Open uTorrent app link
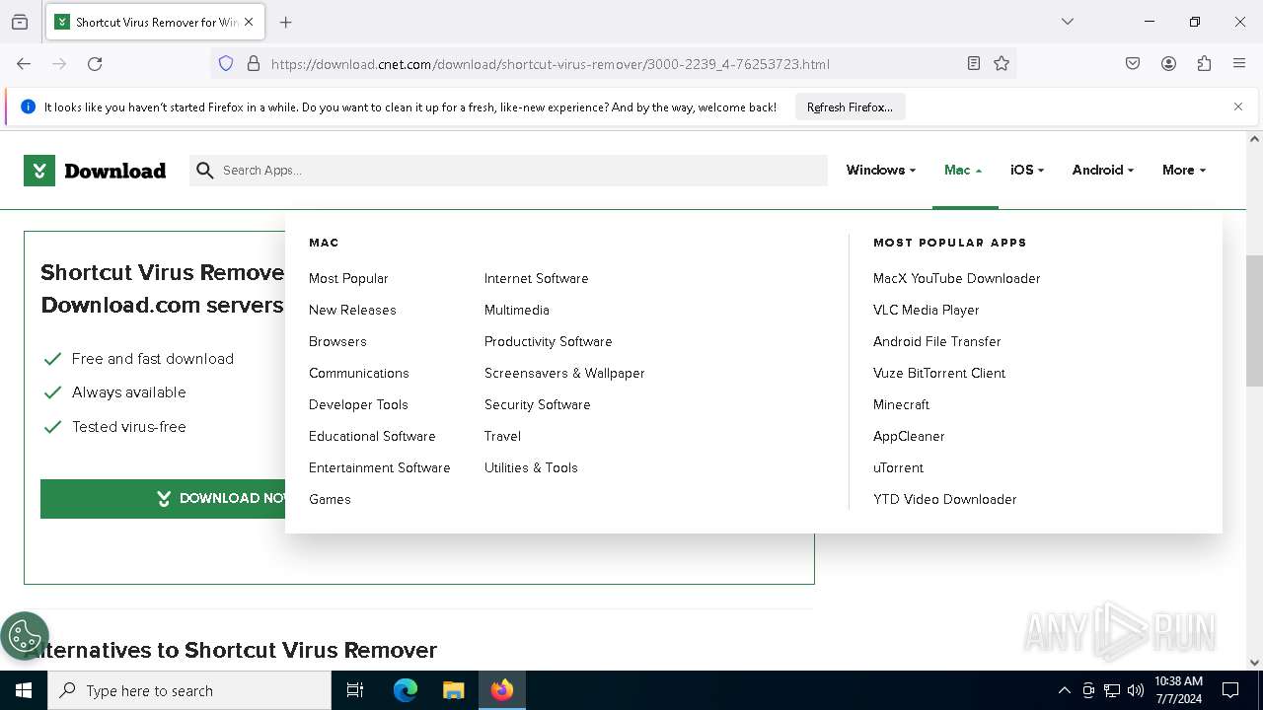This screenshot has width=1263, height=710. 898,467
